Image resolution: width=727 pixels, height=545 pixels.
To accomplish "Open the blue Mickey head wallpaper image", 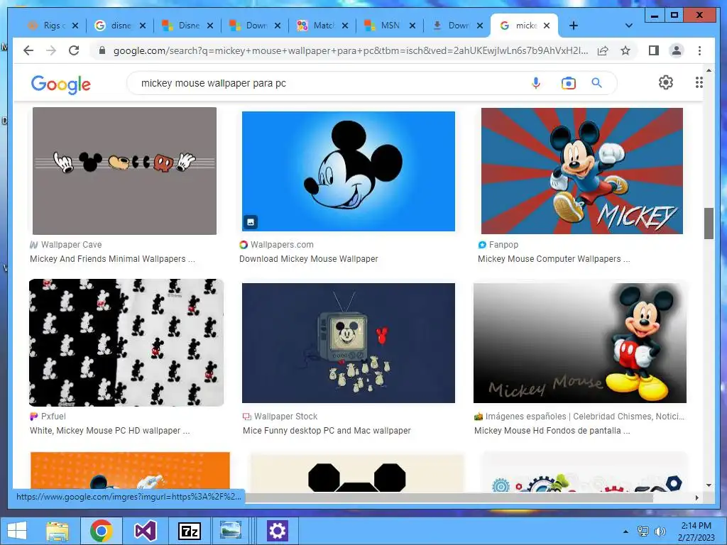I will point(348,171).
